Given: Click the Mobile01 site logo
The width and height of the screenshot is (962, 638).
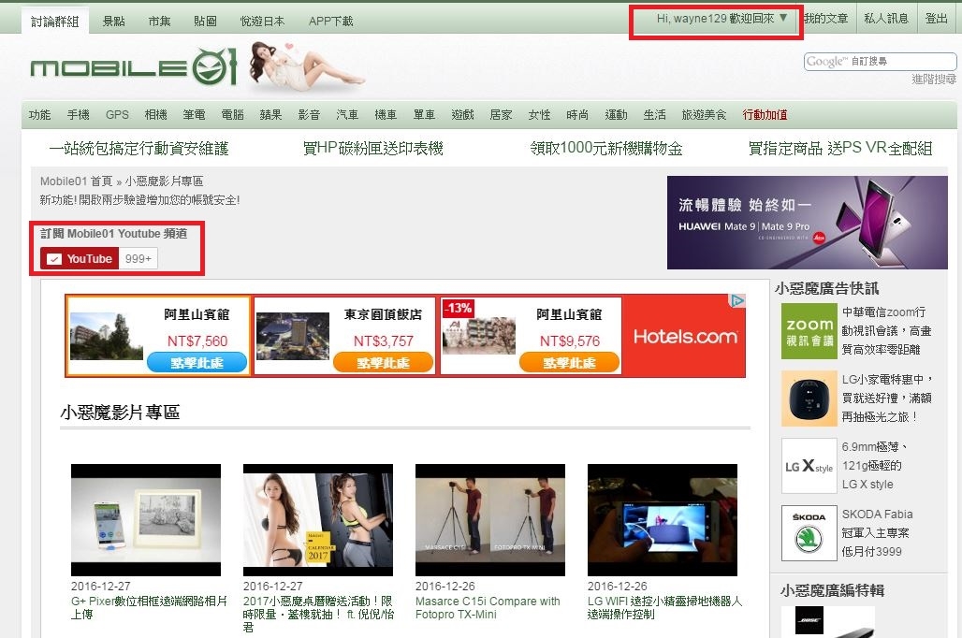Looking at the screenshot, I should [134, 66].
